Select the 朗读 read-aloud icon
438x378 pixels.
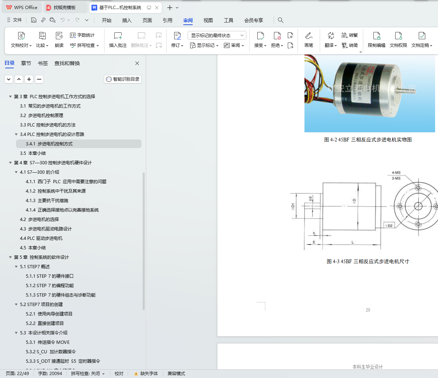(59, 36)
